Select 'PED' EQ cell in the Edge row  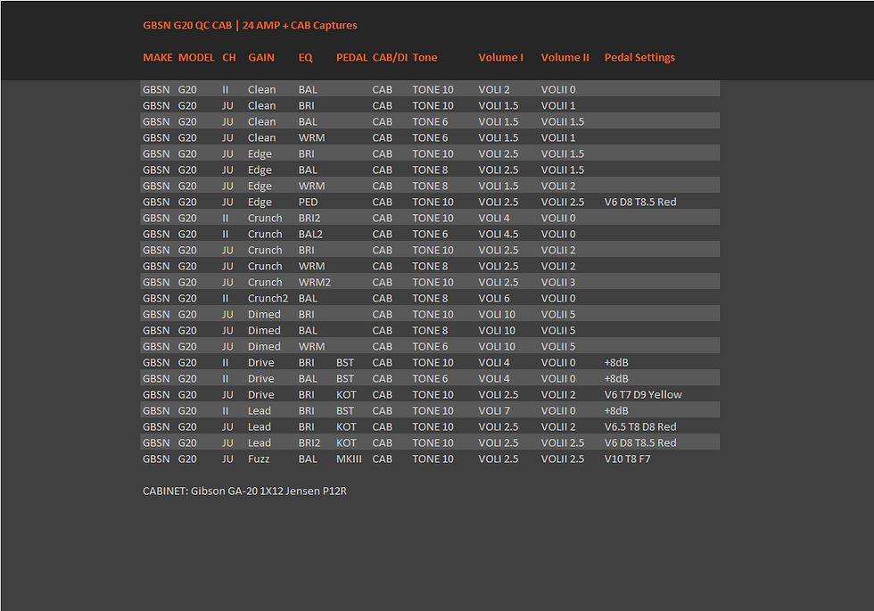(308, 202)
